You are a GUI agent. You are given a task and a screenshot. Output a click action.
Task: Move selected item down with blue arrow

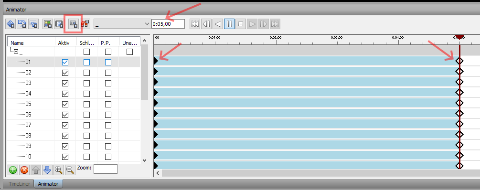pos(47,170)
